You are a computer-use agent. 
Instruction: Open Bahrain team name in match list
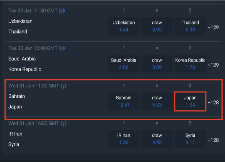(x=17, y=96)
